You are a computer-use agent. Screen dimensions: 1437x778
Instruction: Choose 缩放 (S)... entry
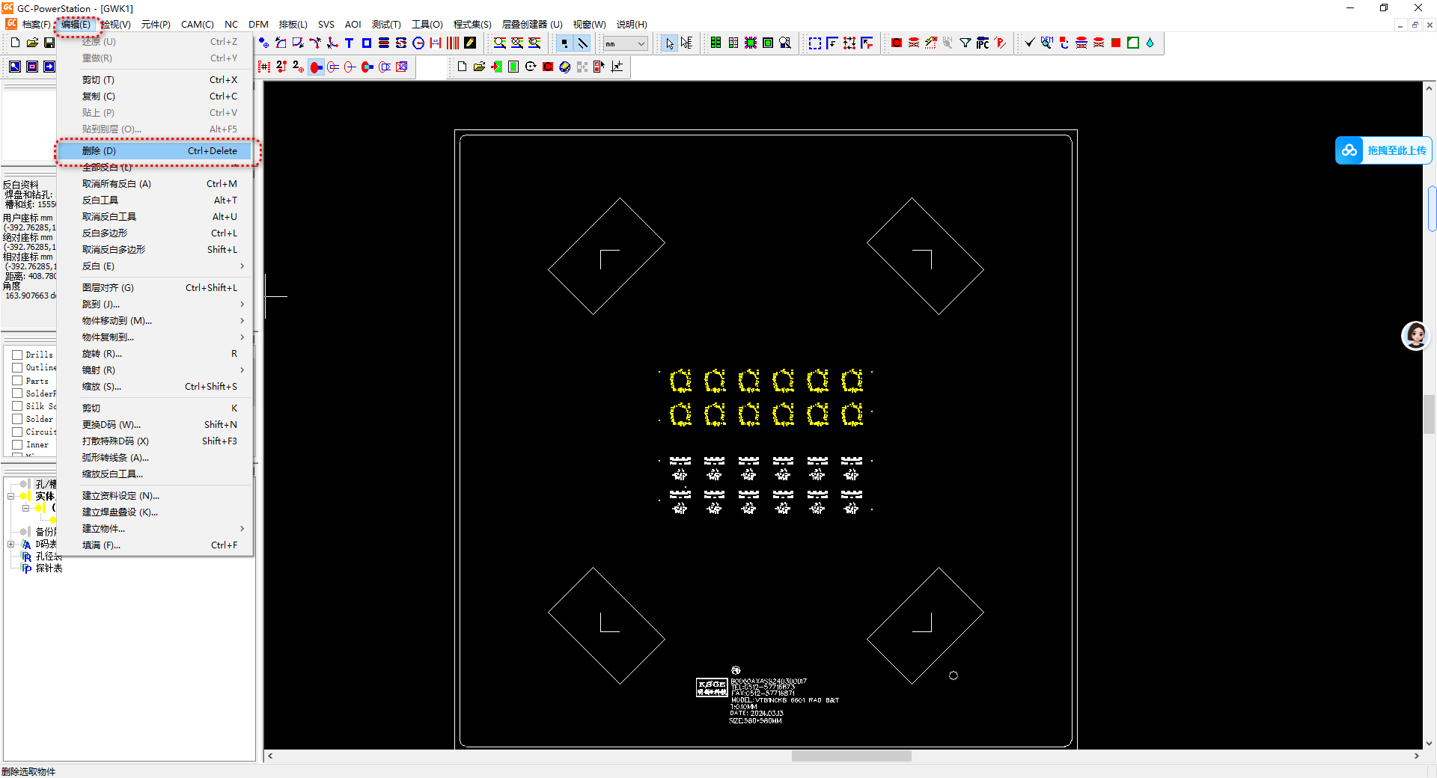(155, 387)
